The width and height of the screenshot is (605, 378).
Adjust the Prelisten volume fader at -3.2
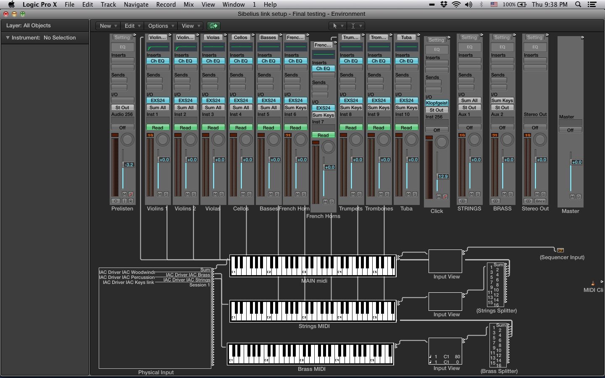129,165
